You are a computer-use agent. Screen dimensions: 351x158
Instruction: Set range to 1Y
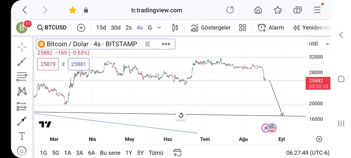coord(128,153)
